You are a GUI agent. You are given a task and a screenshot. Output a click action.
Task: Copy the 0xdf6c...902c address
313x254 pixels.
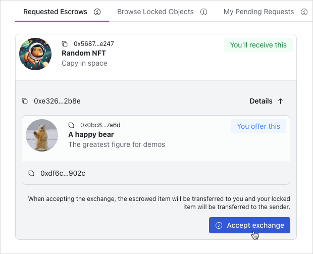[31, 173]
